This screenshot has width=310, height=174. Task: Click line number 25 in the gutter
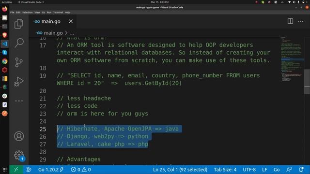(43, 129)
